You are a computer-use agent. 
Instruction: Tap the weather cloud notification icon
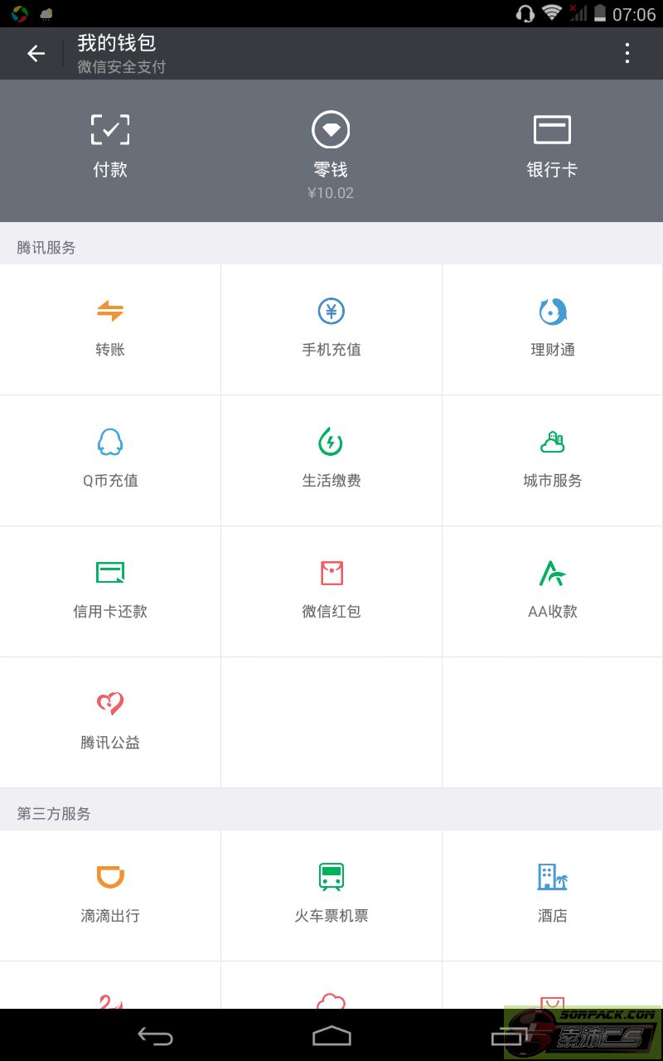point(46,14)
